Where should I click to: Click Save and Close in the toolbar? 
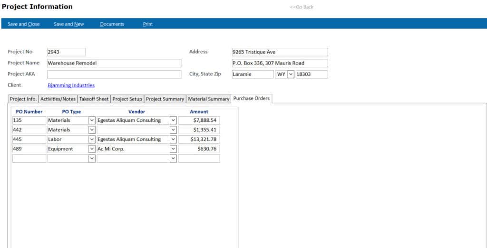click(x=24, y=24)
